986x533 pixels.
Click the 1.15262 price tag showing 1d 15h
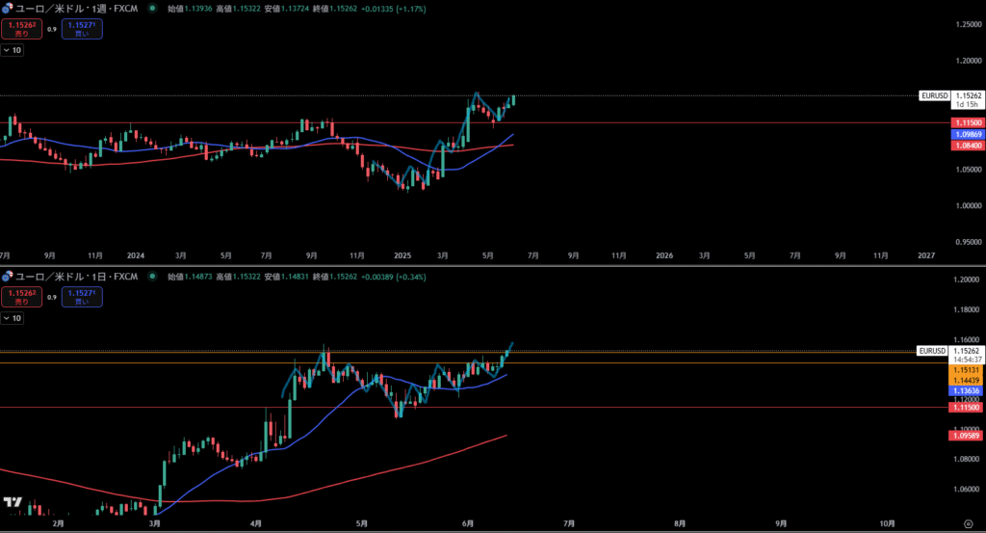pos(968,100)
